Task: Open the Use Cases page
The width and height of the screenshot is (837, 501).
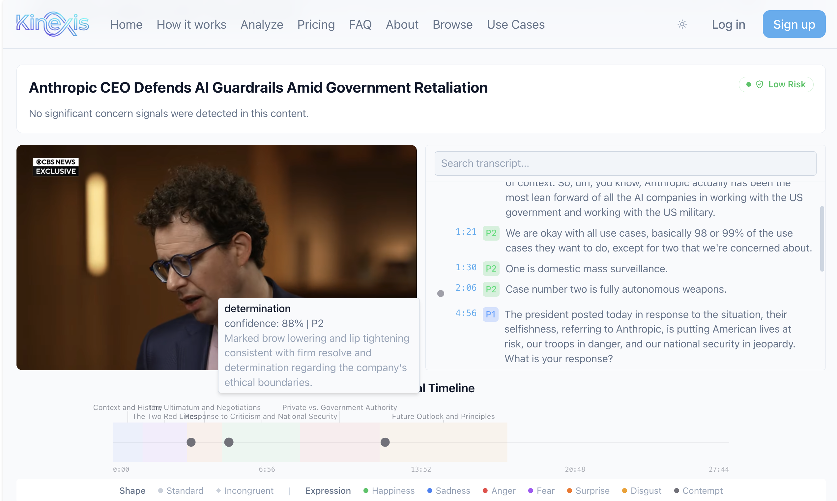Action: tap(515, 25)
